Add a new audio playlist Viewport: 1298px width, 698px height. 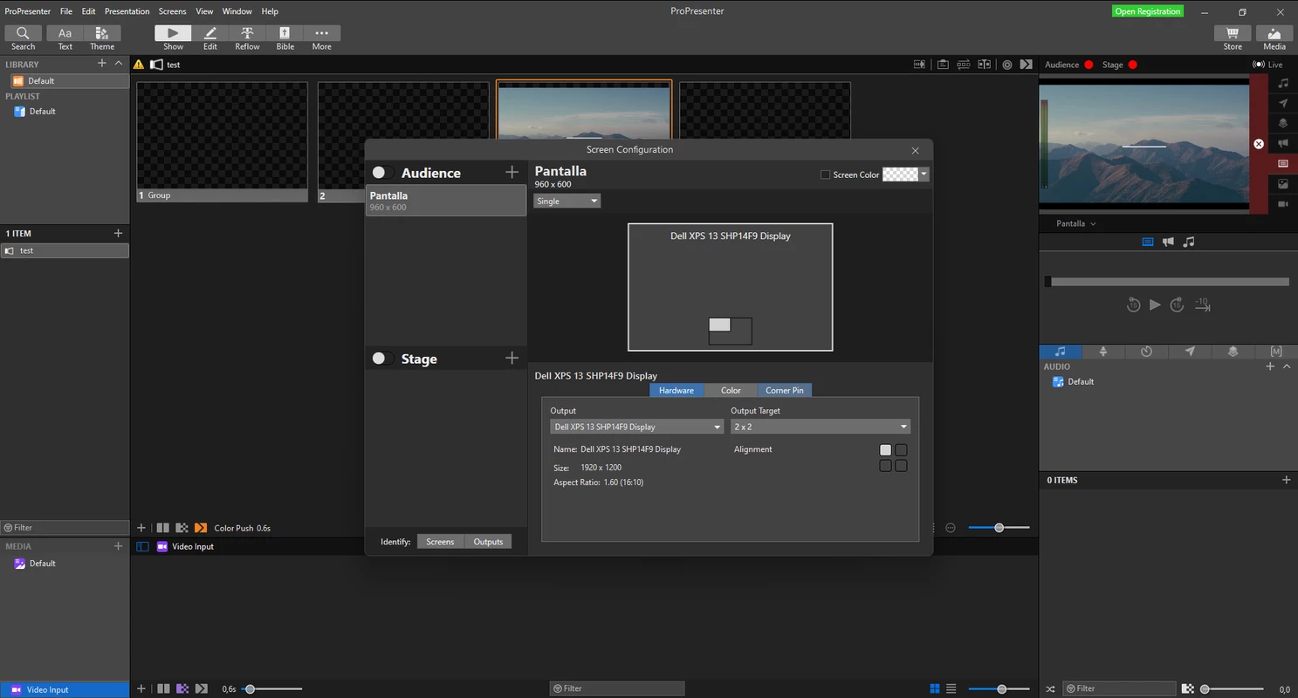tap(1270, 366)
